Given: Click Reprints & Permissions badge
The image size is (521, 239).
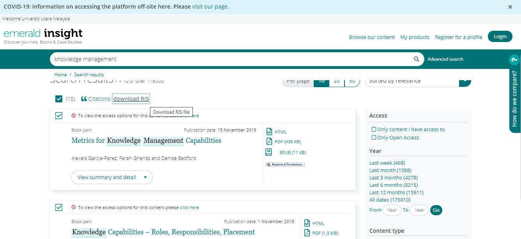Looking at the screenshot, I should [x=285, y=164].
